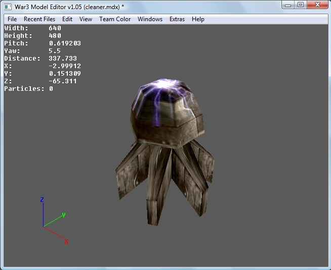Click the blue Z axis label

click(x=42, y=199)
